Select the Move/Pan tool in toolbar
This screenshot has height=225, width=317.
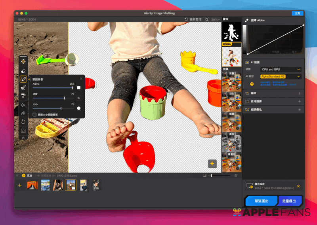coord(23,61)
